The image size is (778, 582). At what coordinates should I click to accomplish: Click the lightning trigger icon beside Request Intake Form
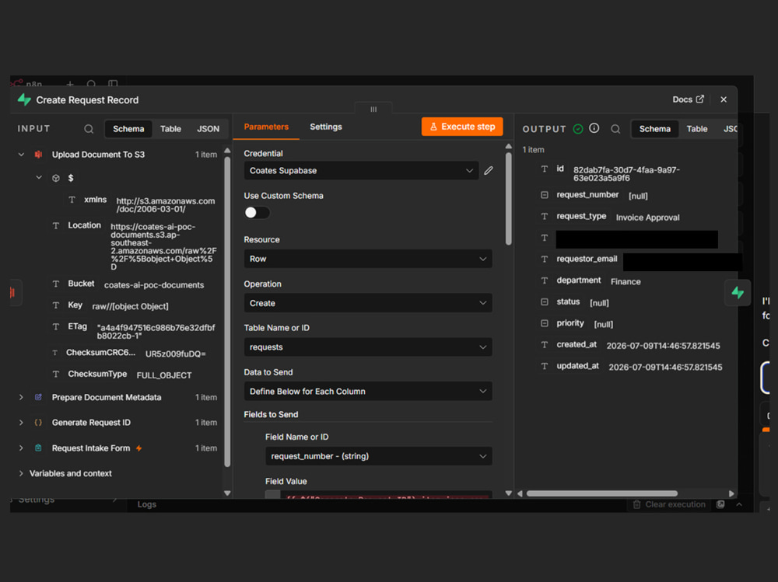click(x=139, y=448)
